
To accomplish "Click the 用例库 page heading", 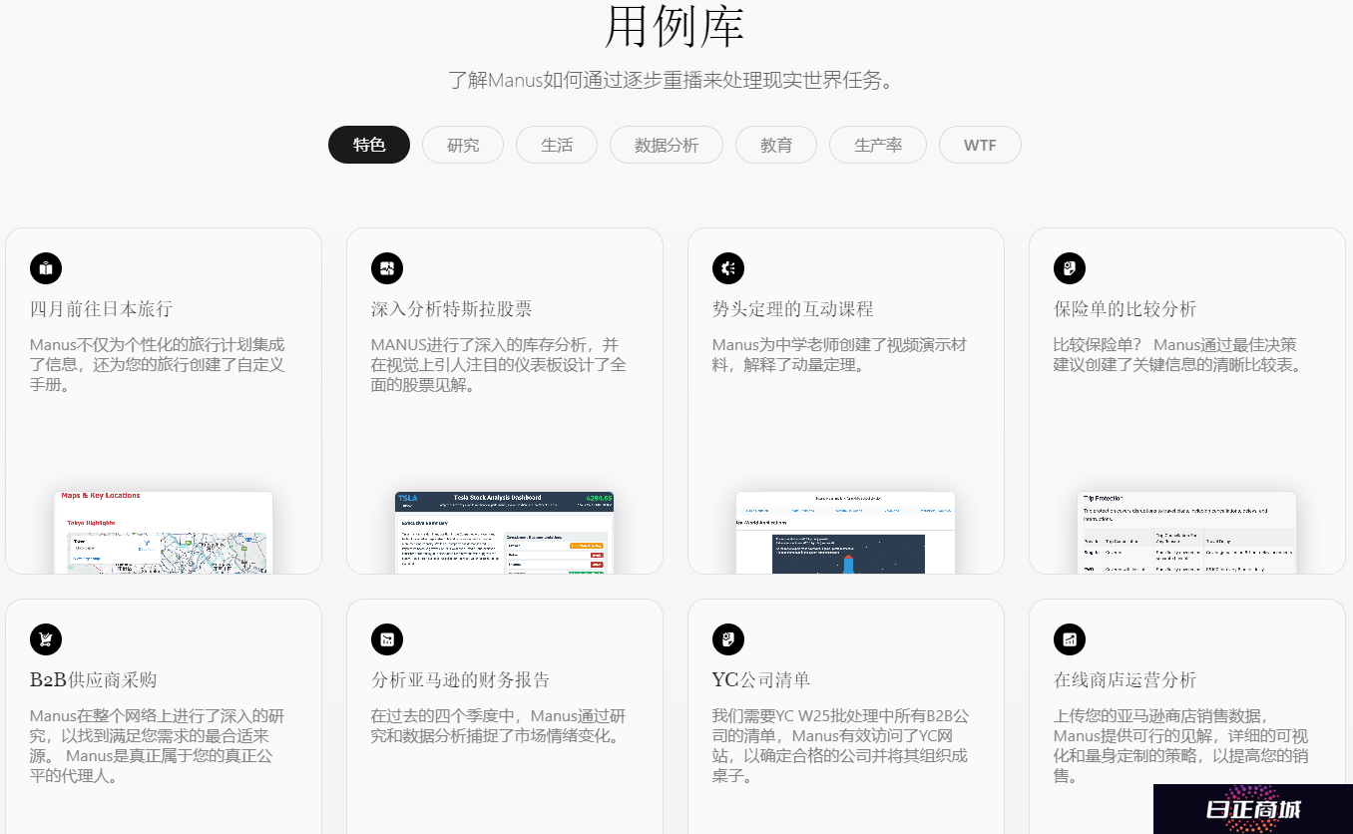I will [676, 25].
